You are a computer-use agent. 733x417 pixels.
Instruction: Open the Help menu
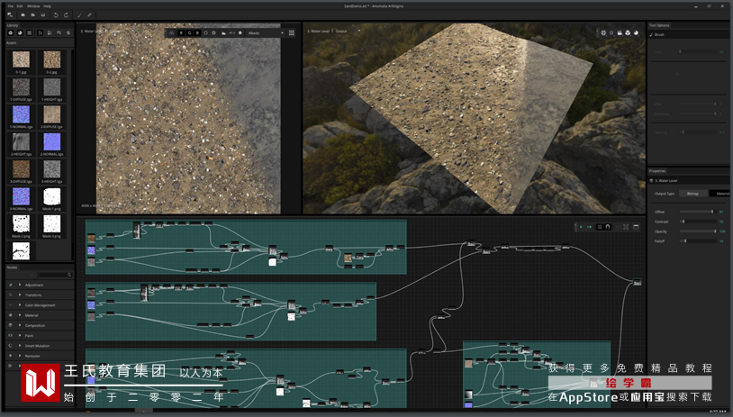coord(47,6)
